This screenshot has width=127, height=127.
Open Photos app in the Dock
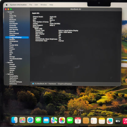tap(62, 120)
